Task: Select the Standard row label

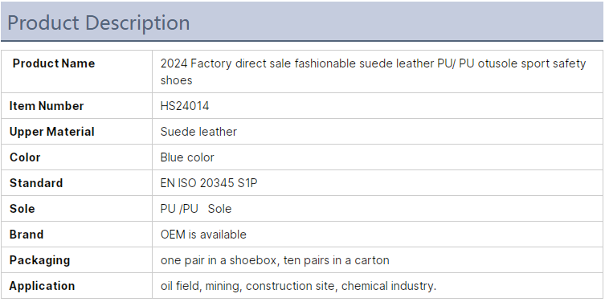Action: click(36, 183)
